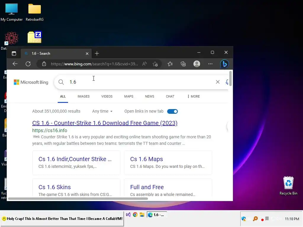Screen dimensions: 303x227
Task: Open the https://cs16.info URL link
Action: pyautogui.click(x=50, y=130)
